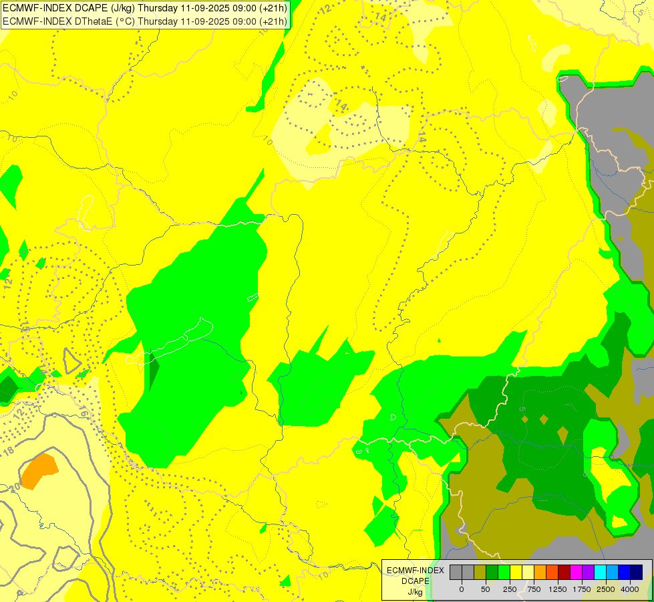
Task: Click the contour label '20' on the map
Action: [x=15, y=487]
